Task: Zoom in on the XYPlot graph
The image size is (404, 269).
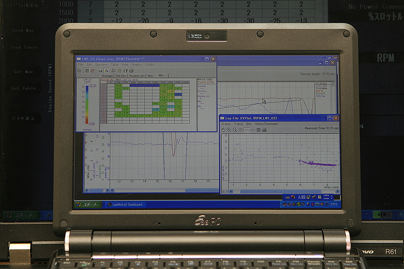Action: (229, 130)
